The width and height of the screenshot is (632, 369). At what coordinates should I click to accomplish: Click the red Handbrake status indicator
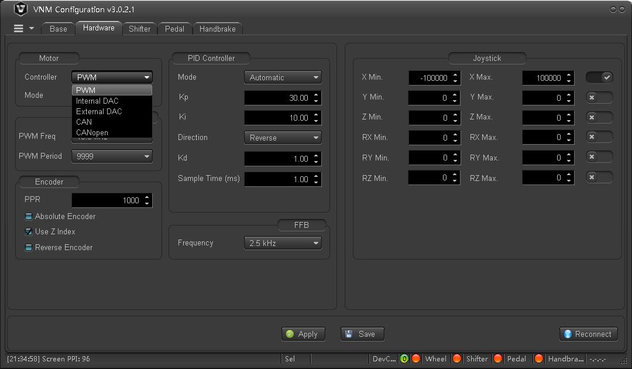(x=538, y=358)
